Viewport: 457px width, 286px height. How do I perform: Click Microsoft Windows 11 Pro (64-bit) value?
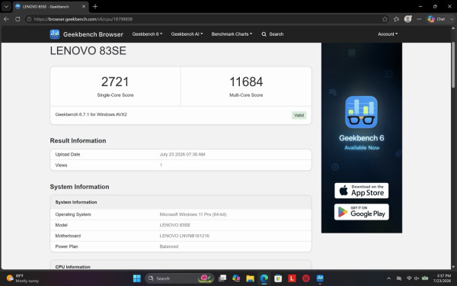coord(193,214)
